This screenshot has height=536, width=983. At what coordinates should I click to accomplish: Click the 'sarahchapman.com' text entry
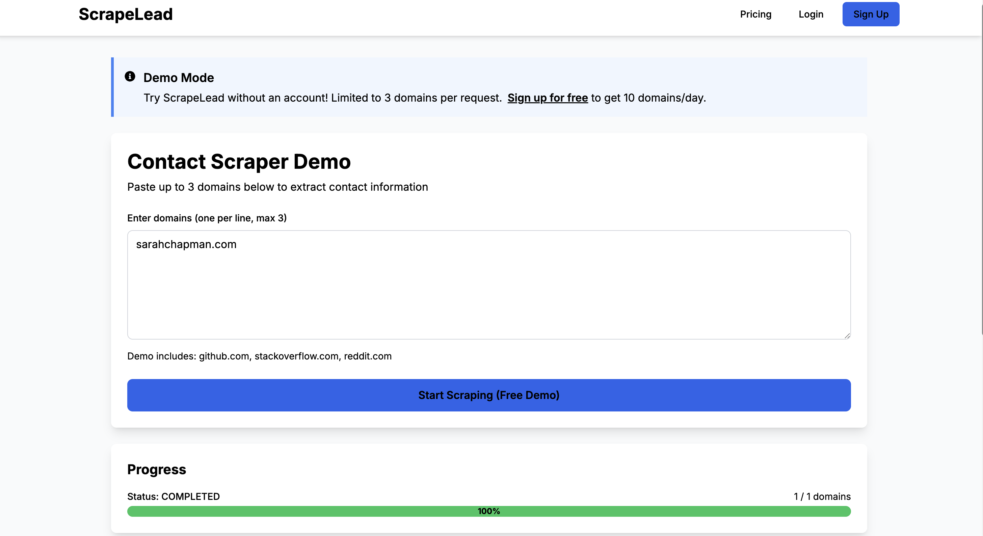pos(186,244)
